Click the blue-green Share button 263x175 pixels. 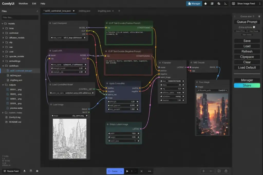247,86
